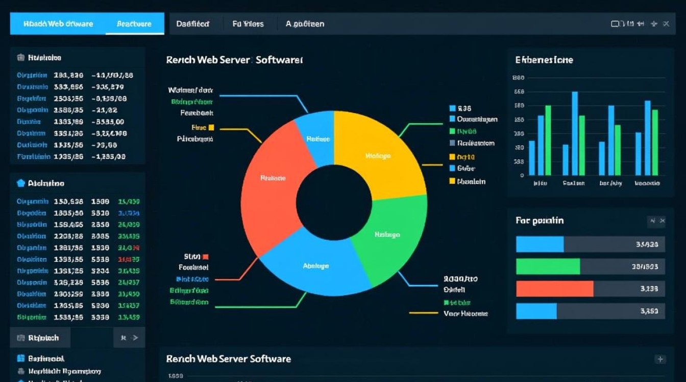Image resolution: width=686 pixels, height=382 pixels.
Task: Click the red bar in the horizontal bar panel
Action: coord(555,289)
